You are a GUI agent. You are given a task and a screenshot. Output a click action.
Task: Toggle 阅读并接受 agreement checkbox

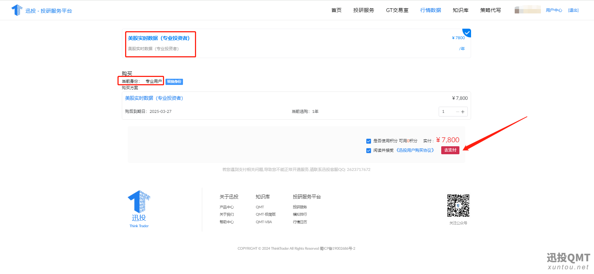coord(368,151)
